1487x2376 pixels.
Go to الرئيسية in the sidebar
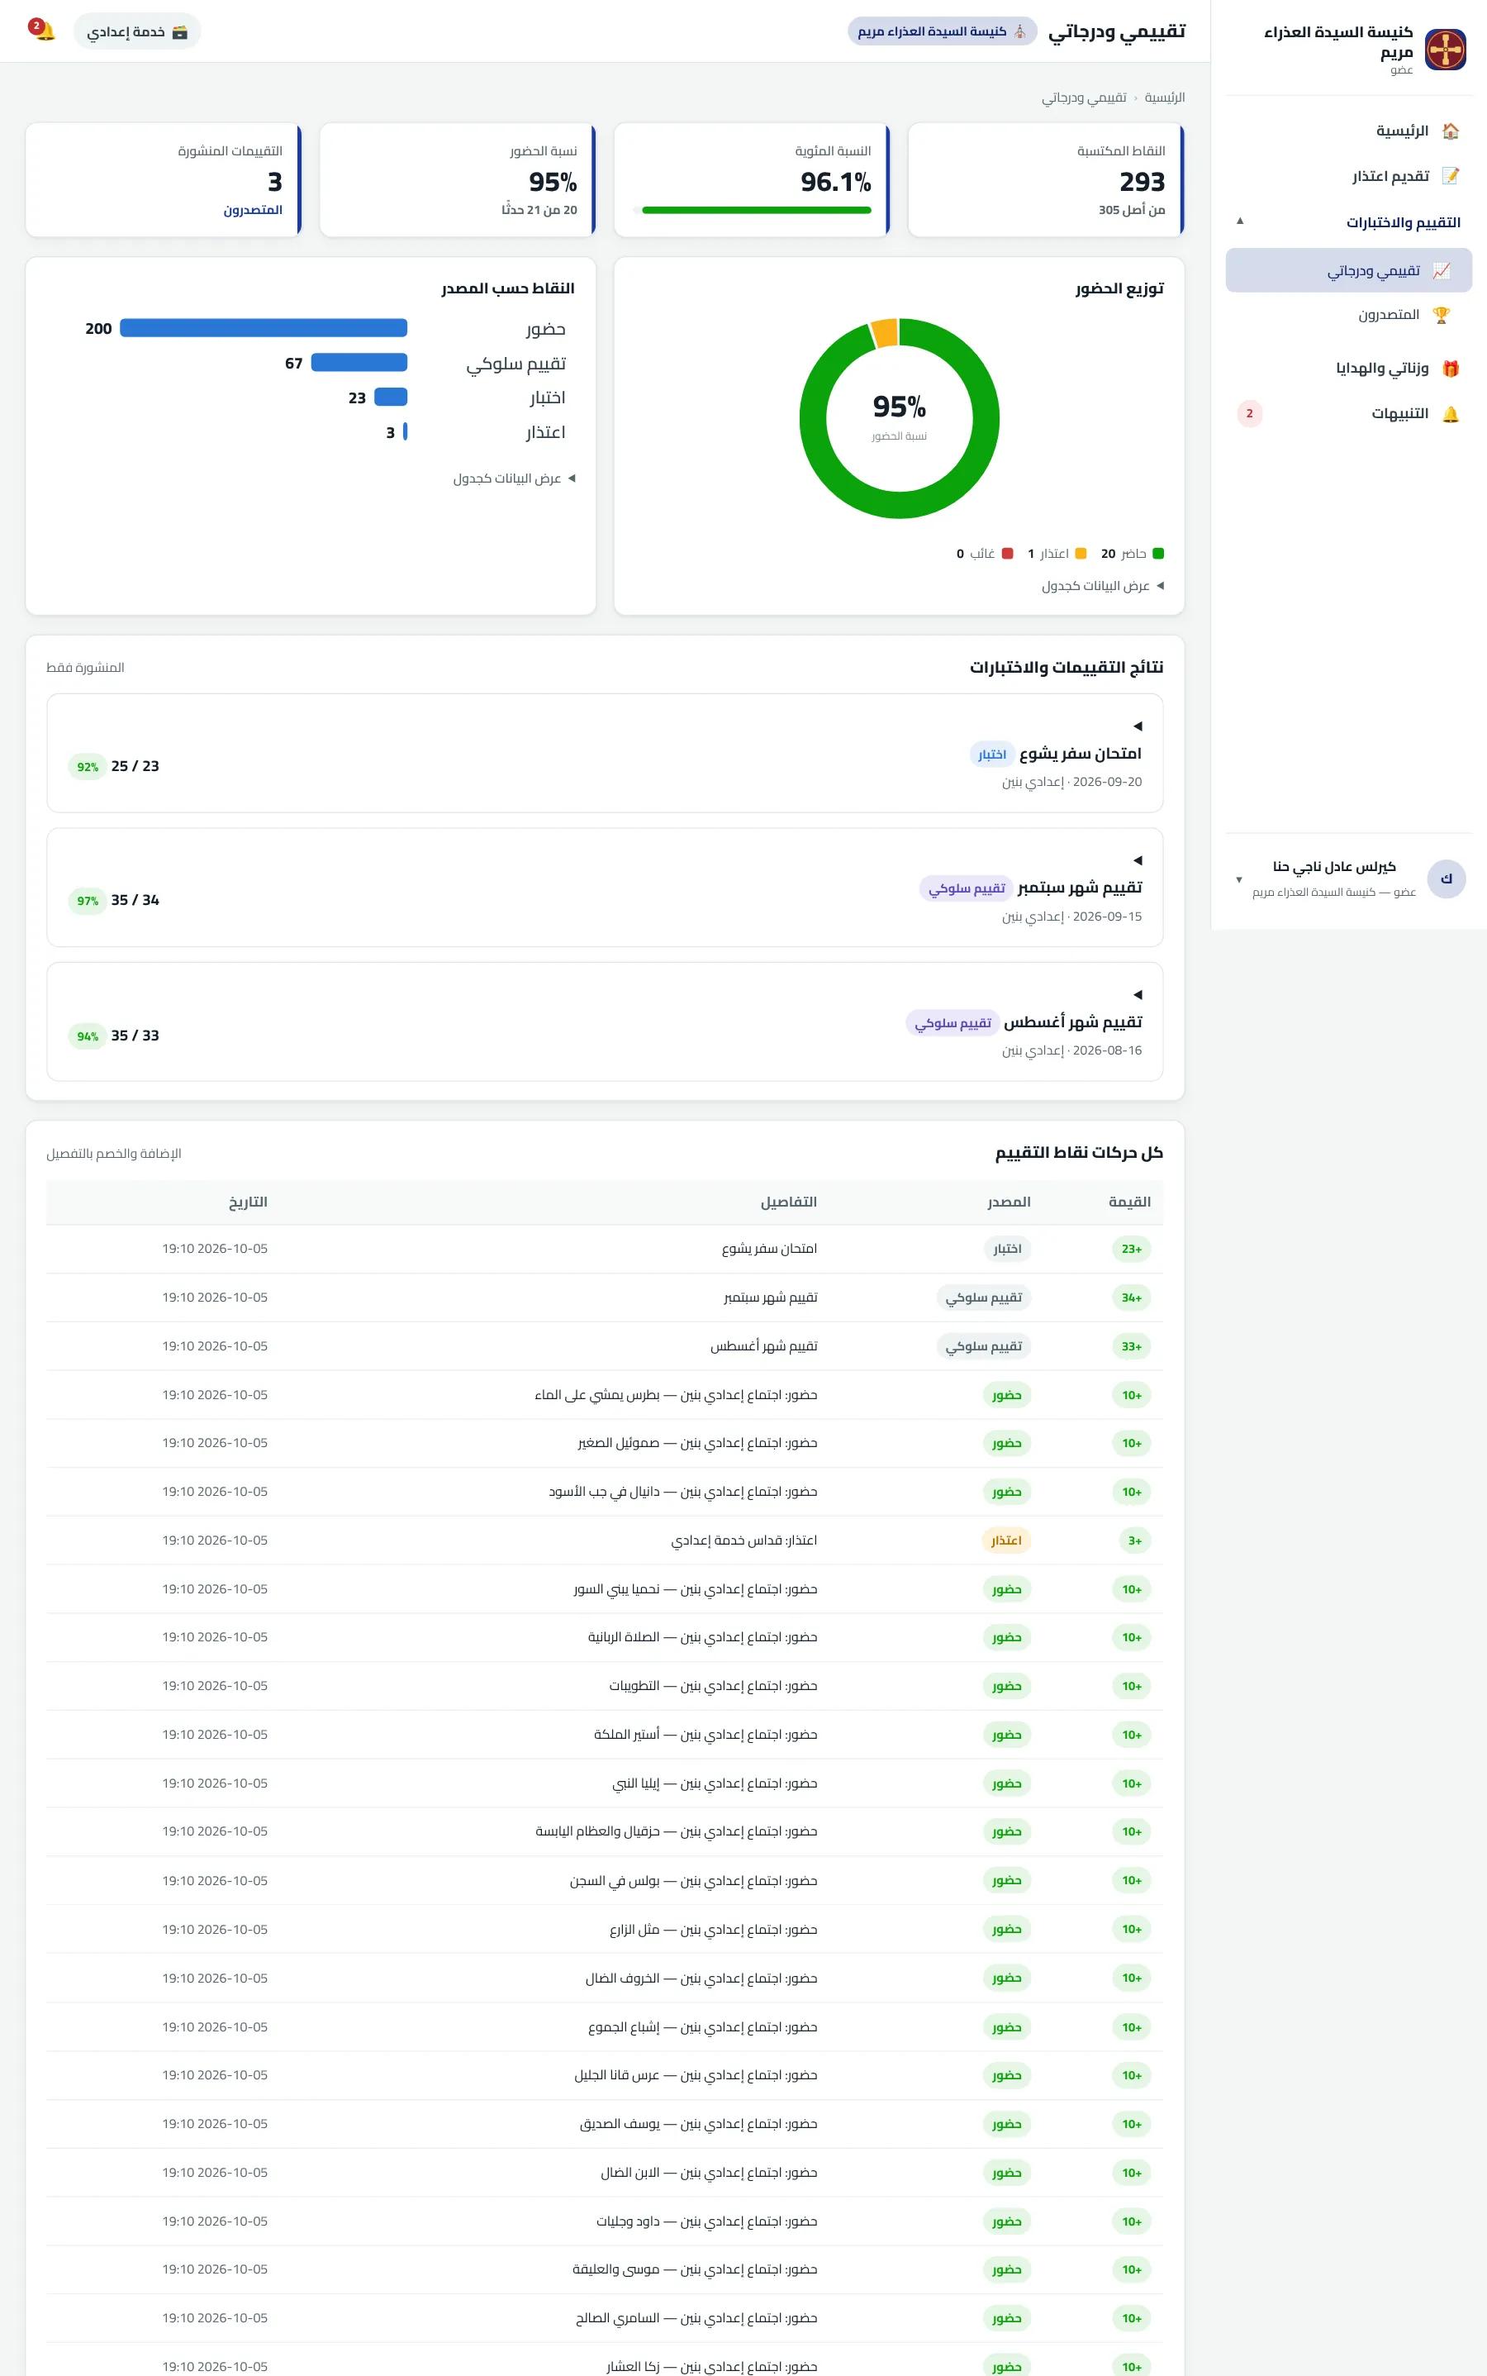coord(1348,131)
